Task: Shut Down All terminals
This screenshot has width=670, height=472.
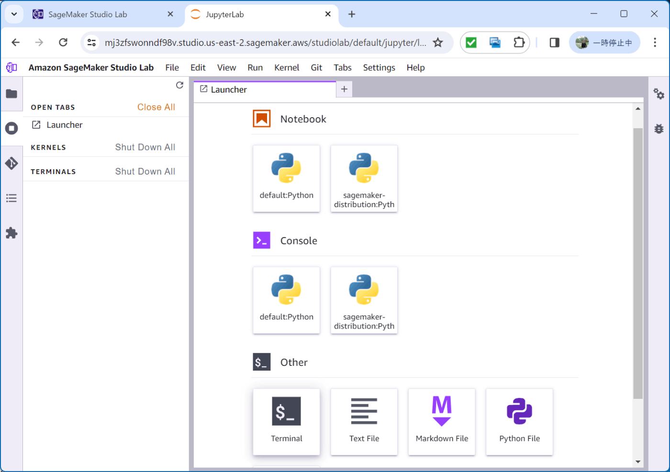Action: tap(145, 171)
